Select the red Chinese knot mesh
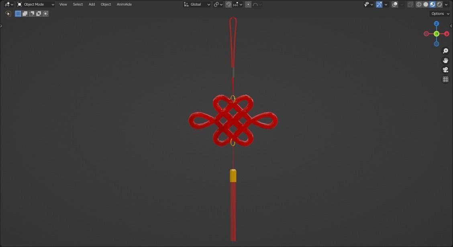Image resolution: width=453 pixels, height=247 pixels. (x=233, y=120)
